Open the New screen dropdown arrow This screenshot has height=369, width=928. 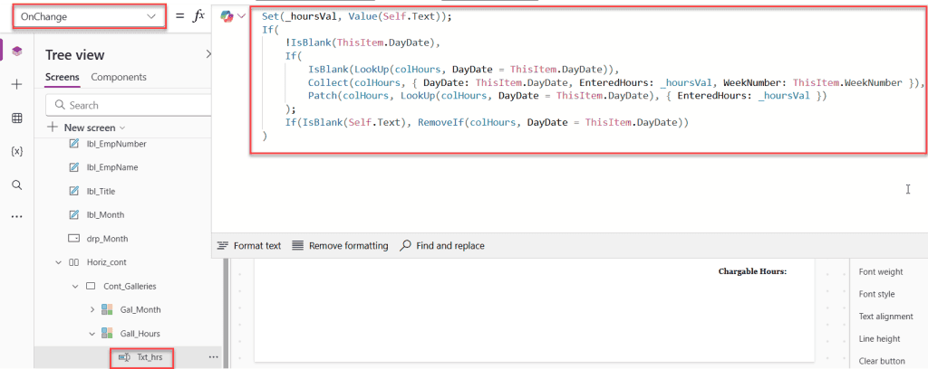[122, 128]
